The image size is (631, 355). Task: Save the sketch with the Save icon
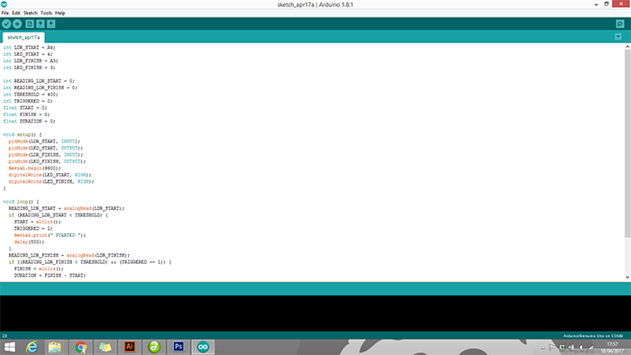[51, 24]
